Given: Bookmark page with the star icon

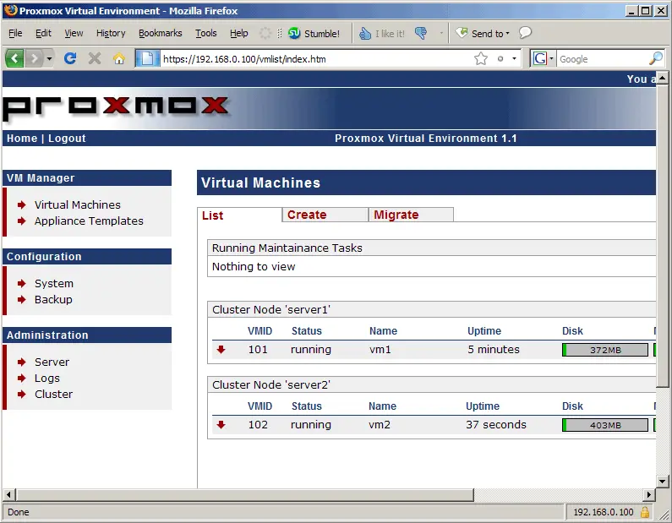Looking at the screenshot, I should [x=481, y=58].
